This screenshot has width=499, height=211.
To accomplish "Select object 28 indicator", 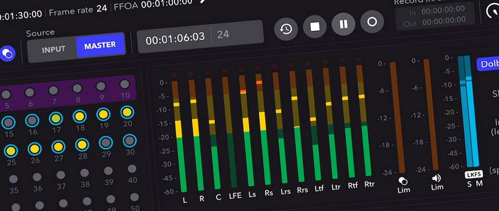I will [x=83, y=145].
